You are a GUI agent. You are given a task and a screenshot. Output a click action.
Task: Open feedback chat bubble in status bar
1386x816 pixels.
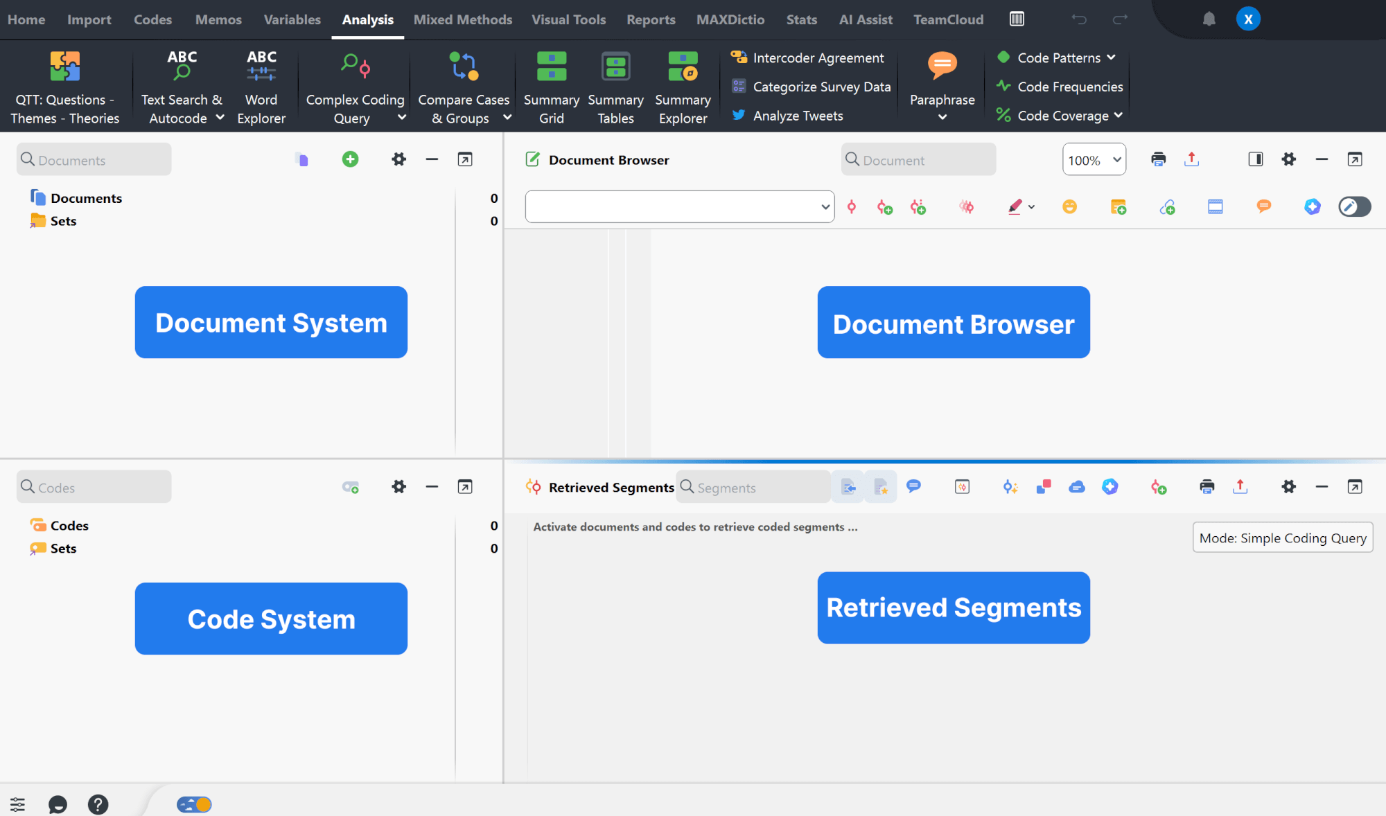click(58, 804)
